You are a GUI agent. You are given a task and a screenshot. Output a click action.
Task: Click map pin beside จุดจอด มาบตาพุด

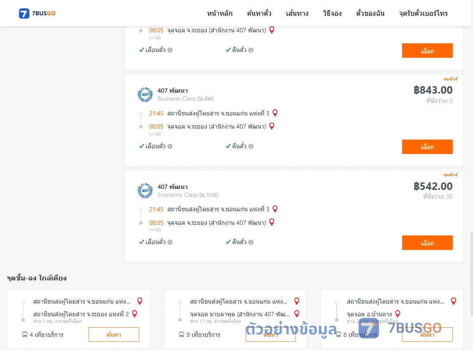click(297, 314)
